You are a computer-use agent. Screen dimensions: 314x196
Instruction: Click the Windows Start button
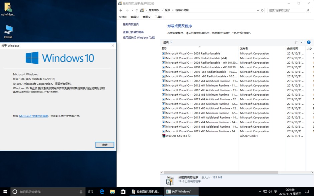(5, 192)
